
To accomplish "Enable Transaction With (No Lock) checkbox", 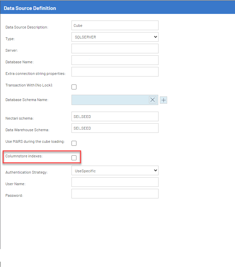I will [x=74, y=87].
